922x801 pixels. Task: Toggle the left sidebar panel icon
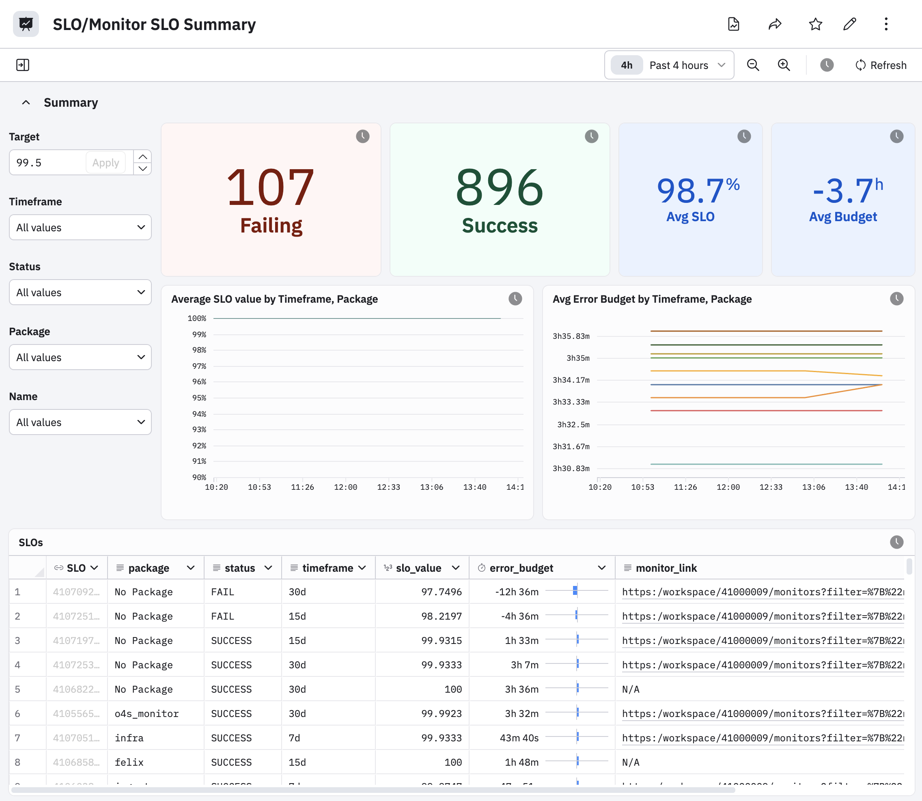click(23, 65)
